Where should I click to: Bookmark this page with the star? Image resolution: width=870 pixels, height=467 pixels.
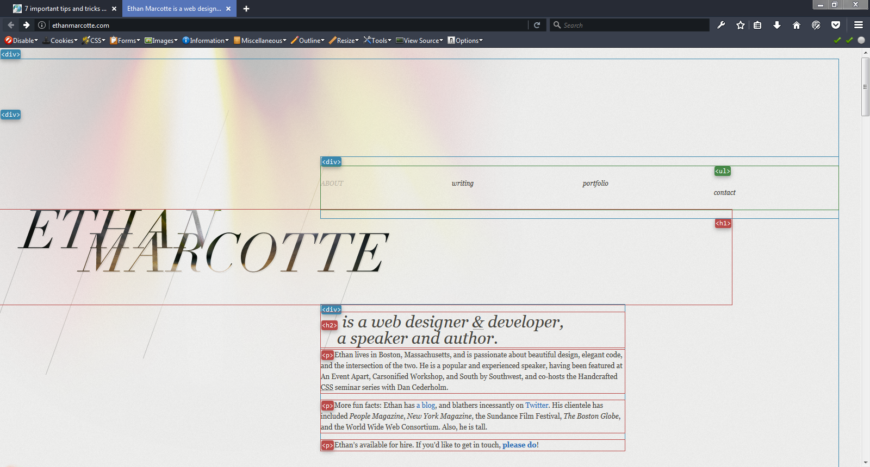(741, 25)
